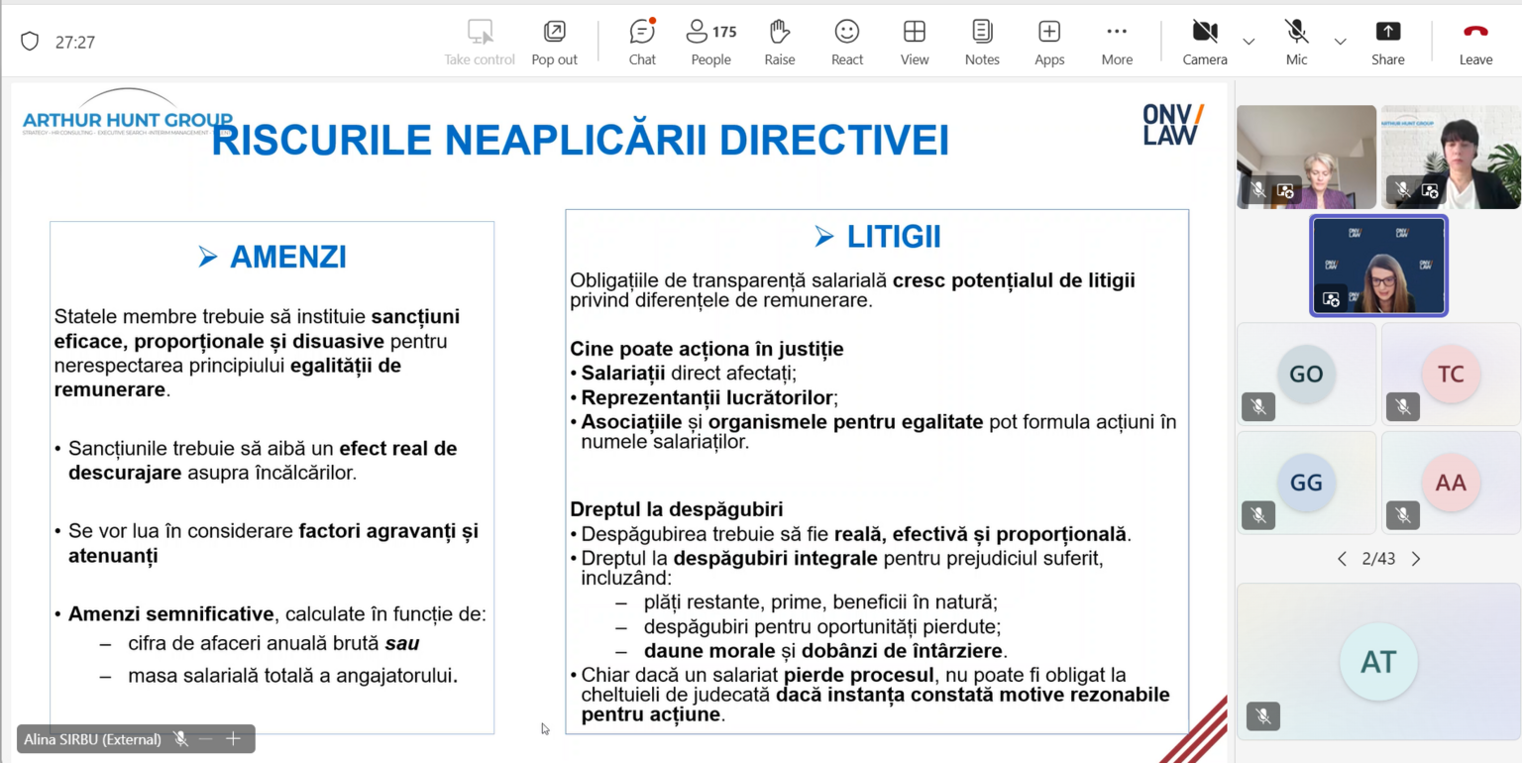The width and height of the screenshot is (1522, 763).
Task: Leave the meeting
Action: click(1475, 43)
